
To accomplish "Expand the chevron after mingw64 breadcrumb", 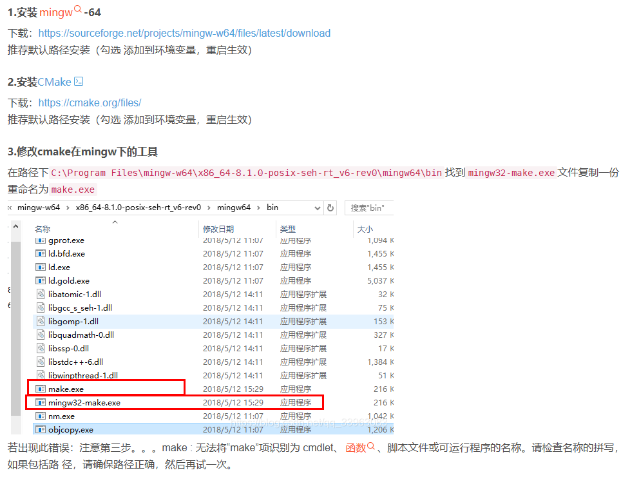I will (258, 208).
